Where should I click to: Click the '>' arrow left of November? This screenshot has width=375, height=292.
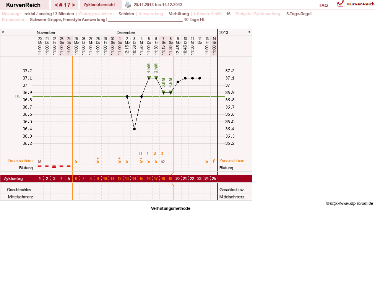click(3, 32)
